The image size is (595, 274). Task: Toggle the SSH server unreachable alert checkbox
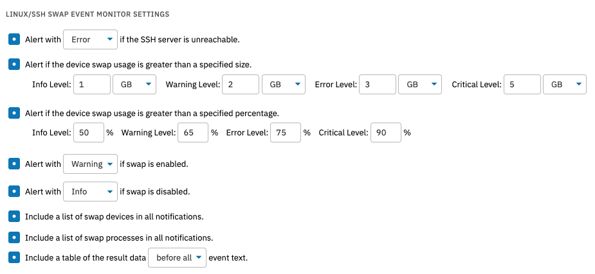click(14, 39)
